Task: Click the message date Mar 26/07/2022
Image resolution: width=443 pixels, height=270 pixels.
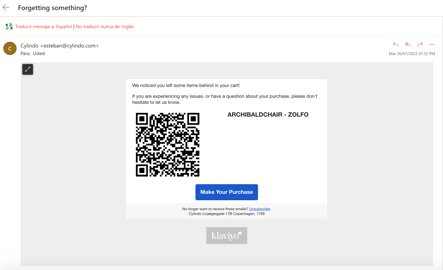Action: click(412, 54)
